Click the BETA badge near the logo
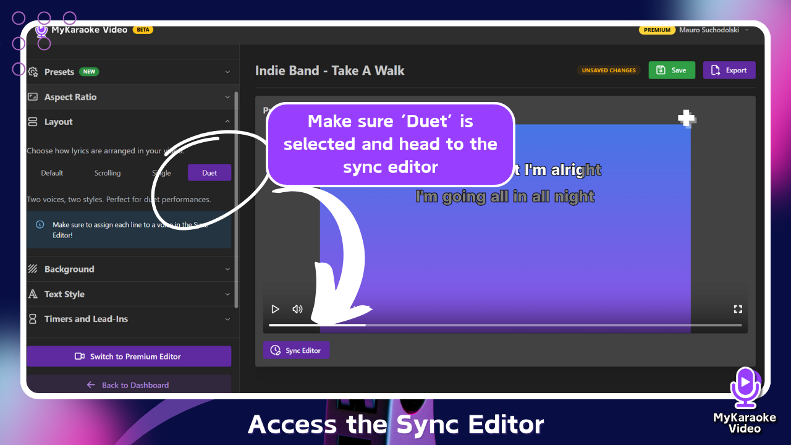The width and height of the screenshot is (791, 445). [x=143, y=29]
